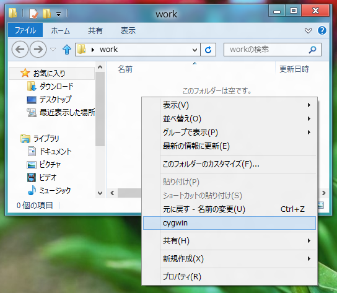The image size is (337, 293).
Task: Choose このフォルダーのカスタマイズ(F)...
Action: (230, 164)
